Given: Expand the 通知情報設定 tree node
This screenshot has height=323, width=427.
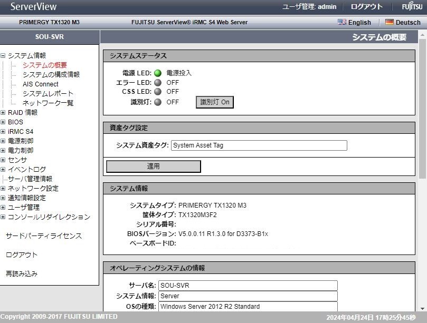Looking at the screenshot, I should [3, 198].
